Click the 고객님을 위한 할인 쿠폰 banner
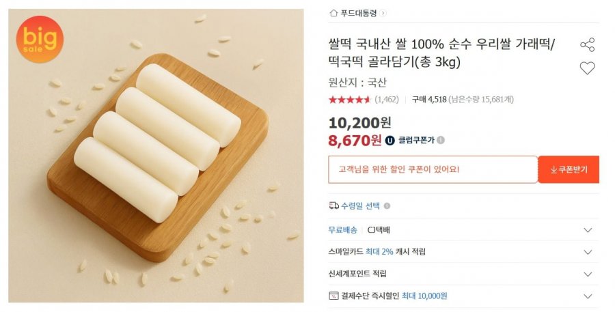 tap(433, 169)
